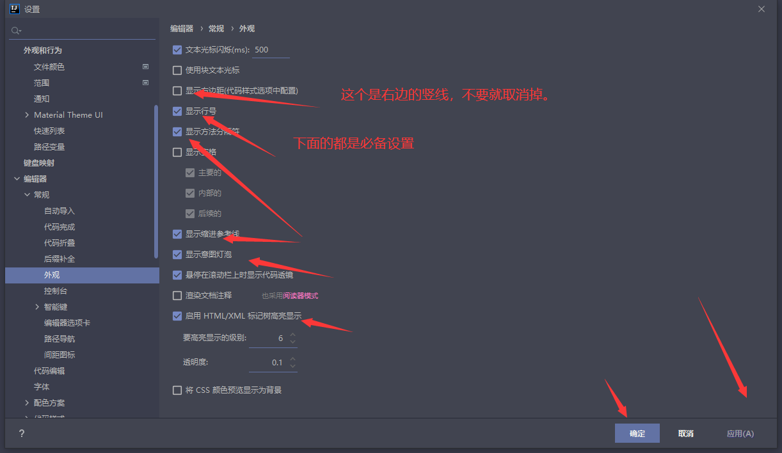Expand the 智能键 tree node

37,307
